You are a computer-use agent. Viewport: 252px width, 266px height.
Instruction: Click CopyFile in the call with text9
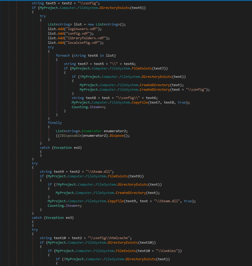(116, 201)
